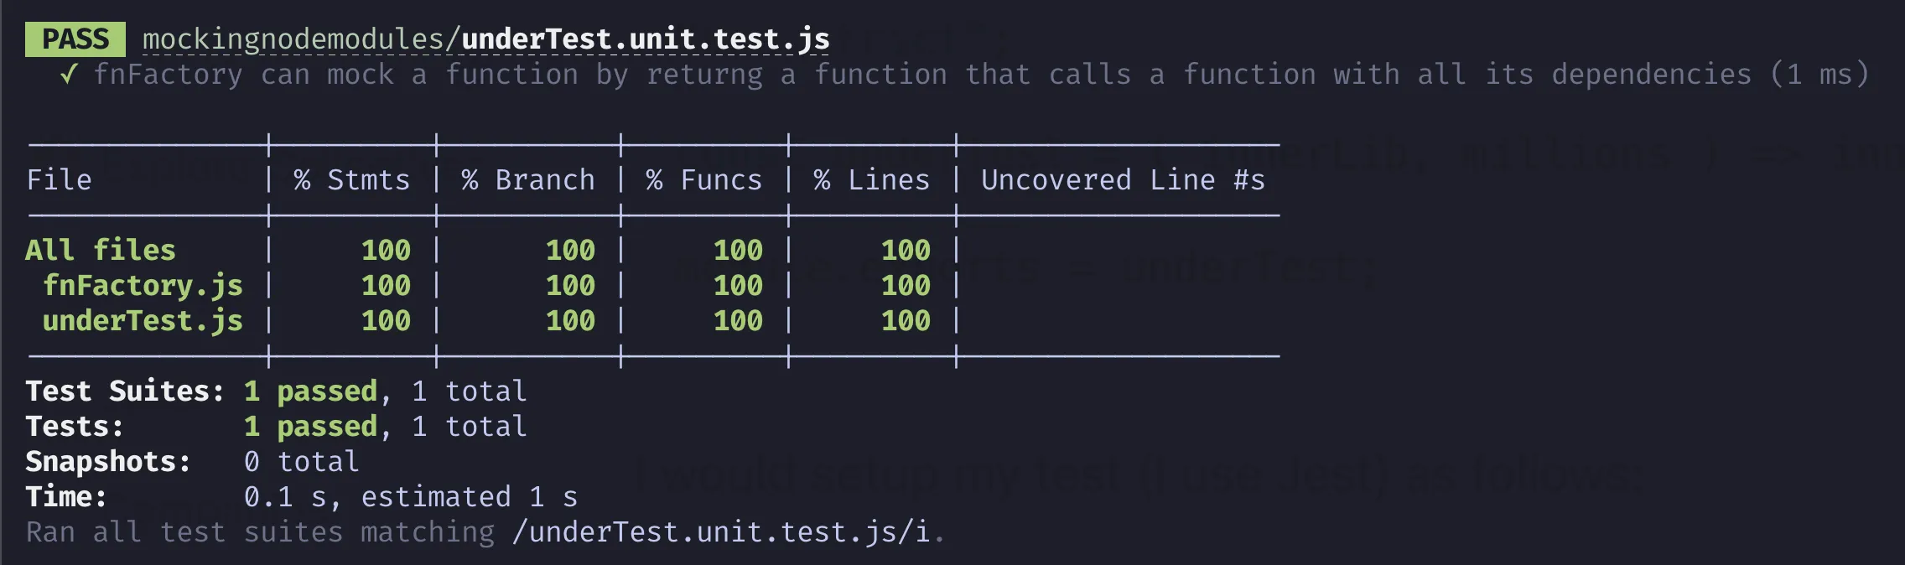
Task: Click the % Stmts column header
Action: tap(352, 180)
